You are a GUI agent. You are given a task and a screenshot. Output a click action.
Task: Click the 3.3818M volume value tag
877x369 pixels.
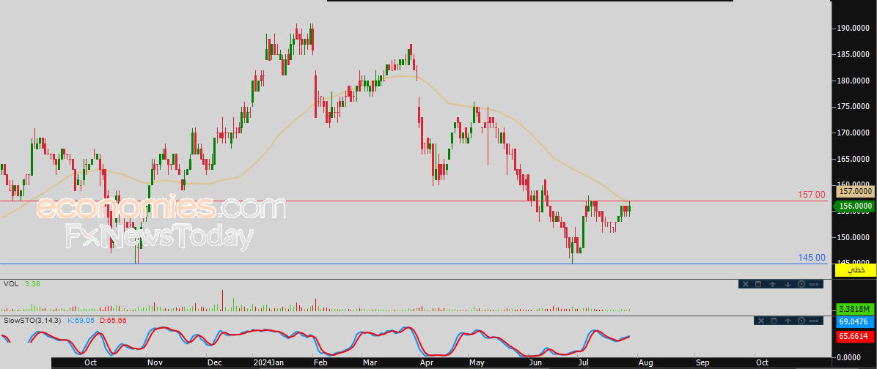[x=855, y=309]
